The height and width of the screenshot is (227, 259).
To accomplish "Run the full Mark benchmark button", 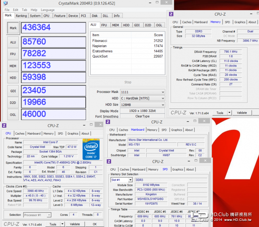I will (x=13, y=28).
